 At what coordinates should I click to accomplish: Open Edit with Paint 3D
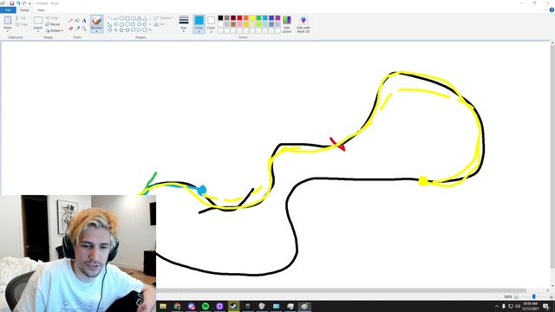tap(304, 24)
